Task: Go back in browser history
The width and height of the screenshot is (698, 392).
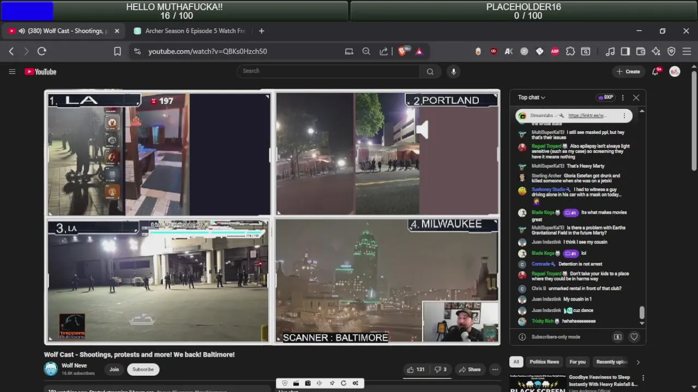Action: [x=11, y=51]
